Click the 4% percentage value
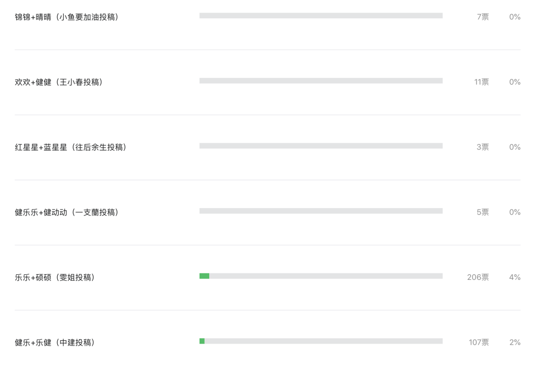547x370 pixels. [x=515, y=277]
